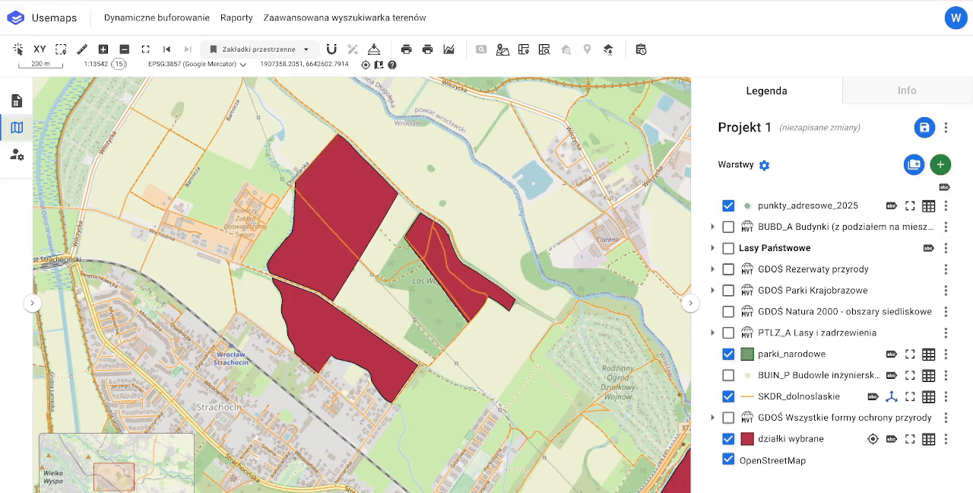
Task: Expand GDOŚ Rezerwaty przyrody layer group
Action: coord(712,269)
